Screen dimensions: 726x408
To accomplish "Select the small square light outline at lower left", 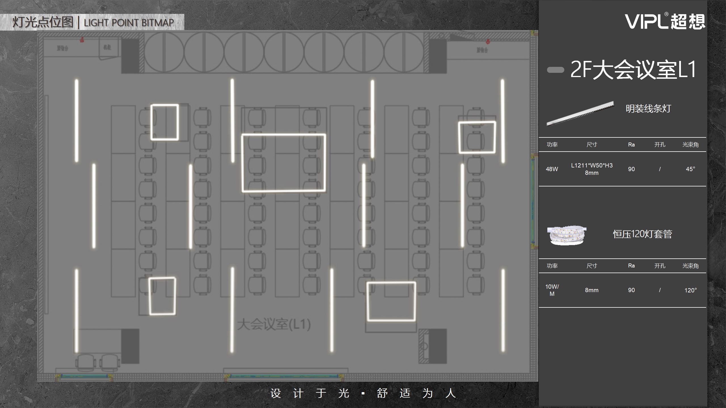I will [162, 296].
